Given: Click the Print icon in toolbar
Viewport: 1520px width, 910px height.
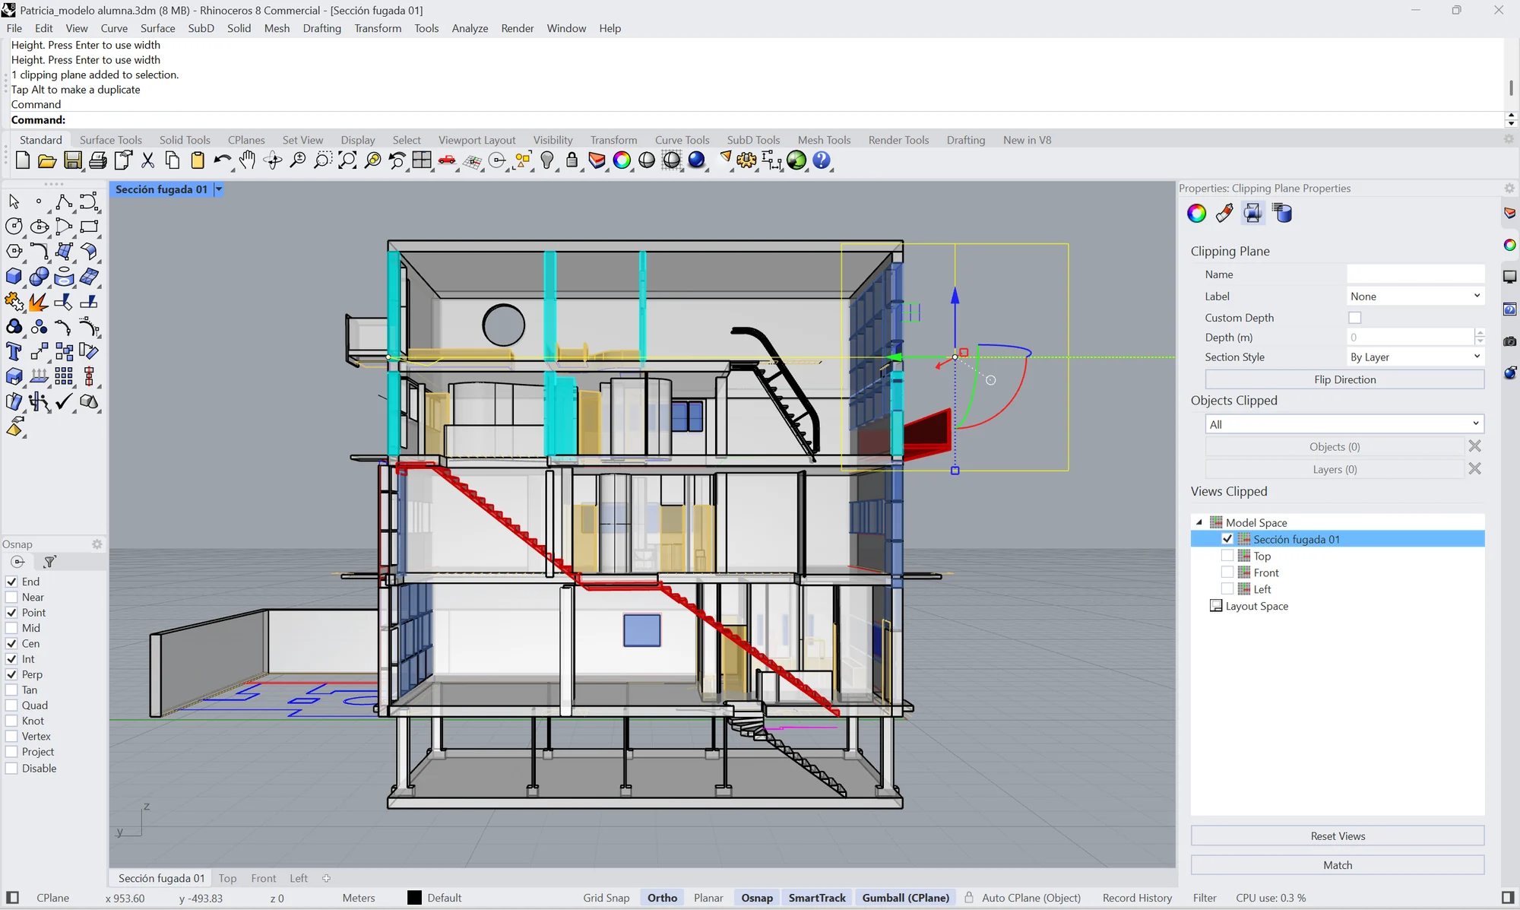Looking at the screenshot, I should (x=97, y=160).
